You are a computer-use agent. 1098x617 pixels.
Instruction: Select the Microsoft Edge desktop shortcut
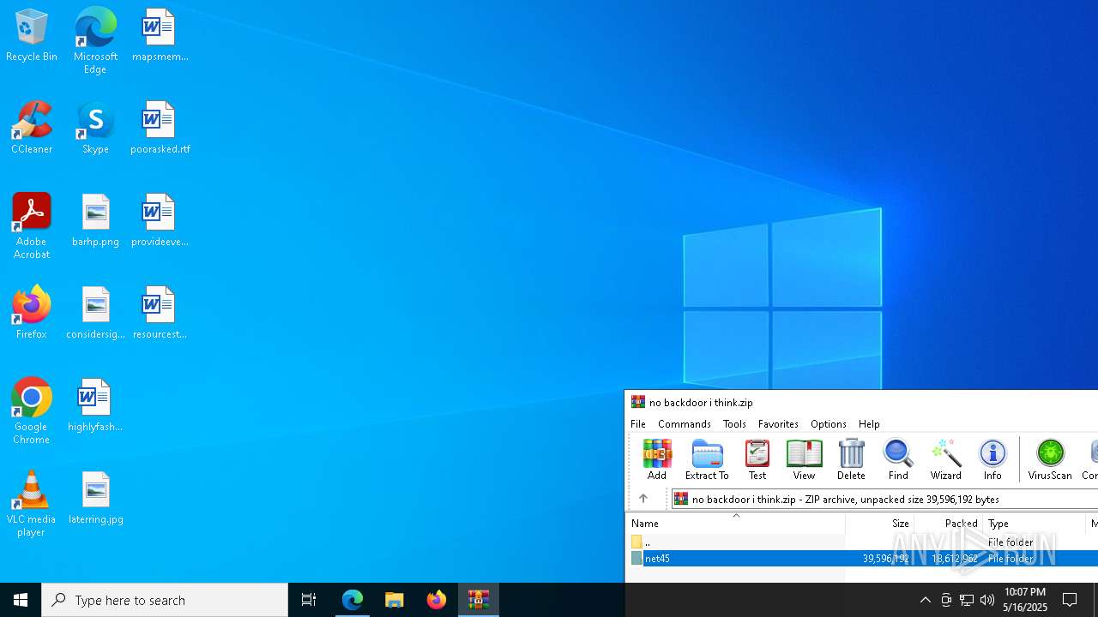click(95, 40)
